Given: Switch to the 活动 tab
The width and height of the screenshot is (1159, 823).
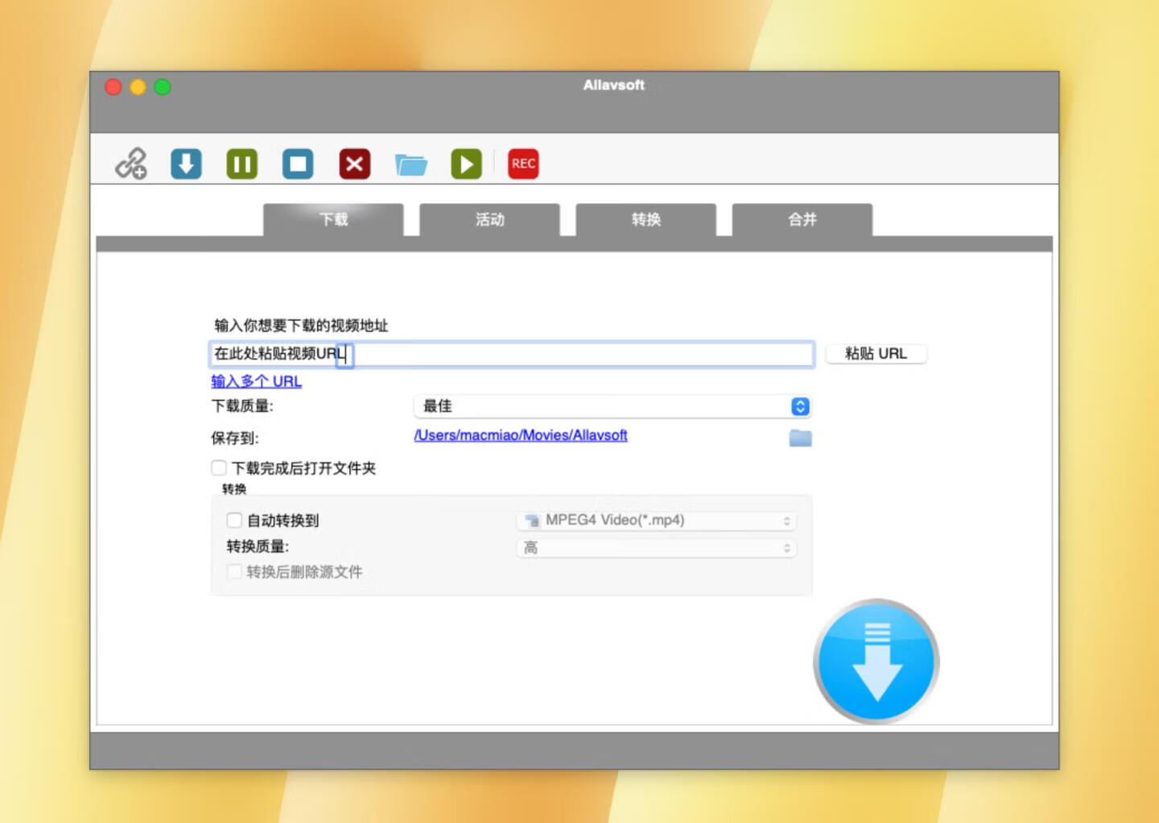Looking at the screenshot, I should [489, 220].
